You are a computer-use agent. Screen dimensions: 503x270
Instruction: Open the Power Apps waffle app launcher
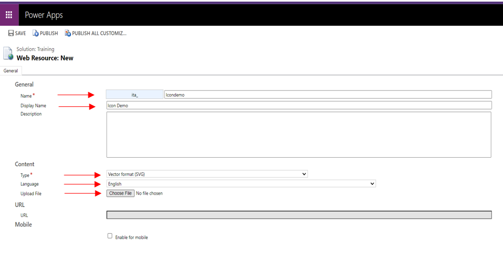pyautogui.click(x=9, y=15)
